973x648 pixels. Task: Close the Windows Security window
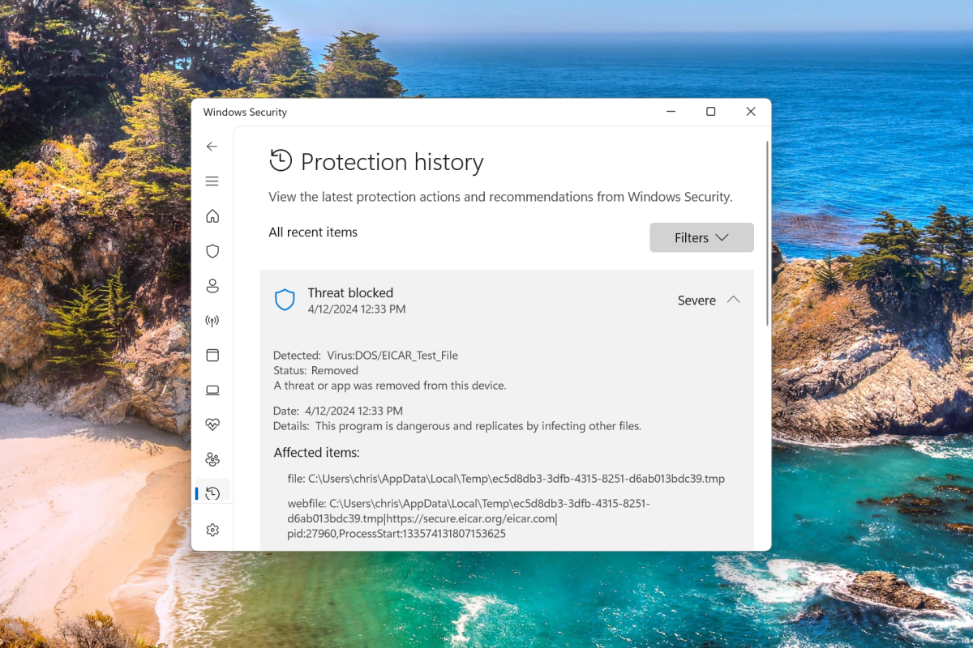751,112
